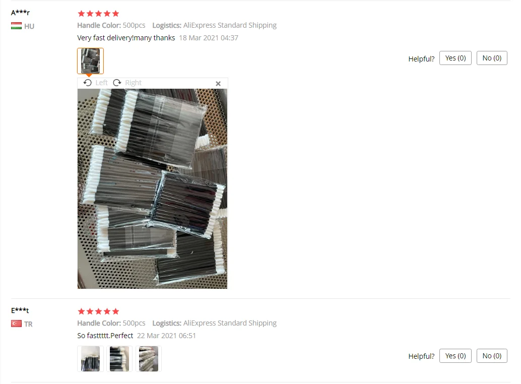Image resolution: width=521 pixels, height=384 pixels.
Task: Click the five-star rating on A***r's review
Action: [x=98, y=14]
